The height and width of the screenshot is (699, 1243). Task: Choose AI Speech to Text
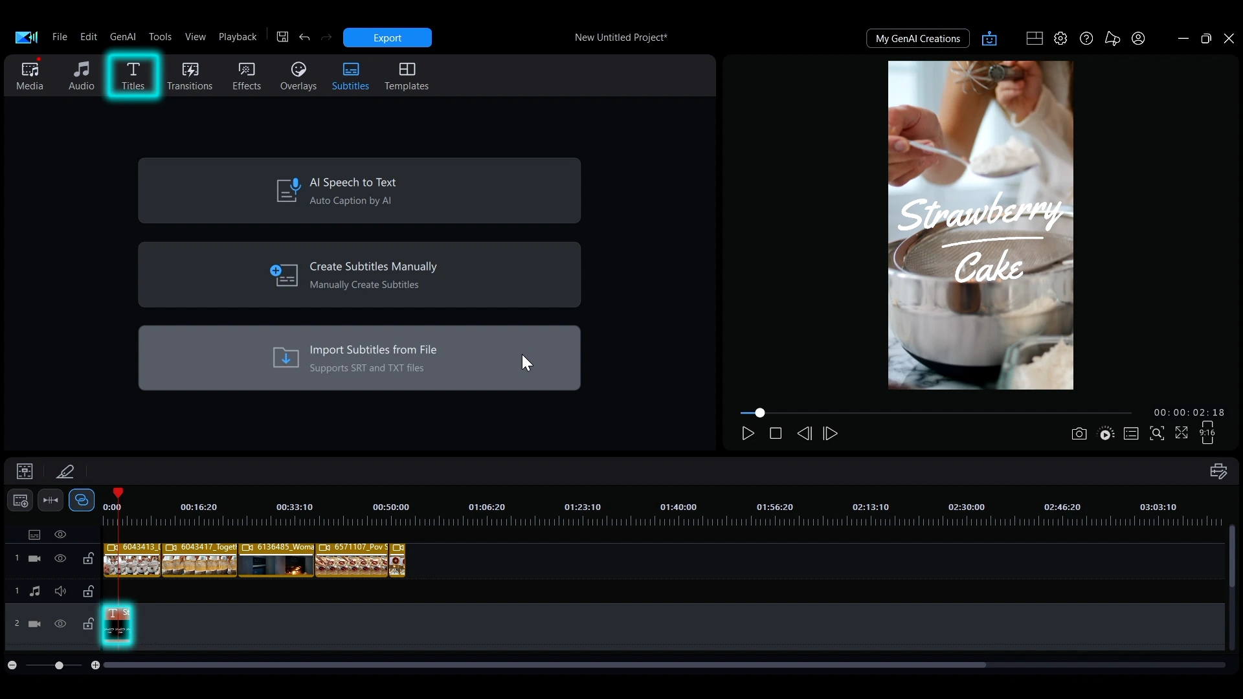[x=359, y=191]
